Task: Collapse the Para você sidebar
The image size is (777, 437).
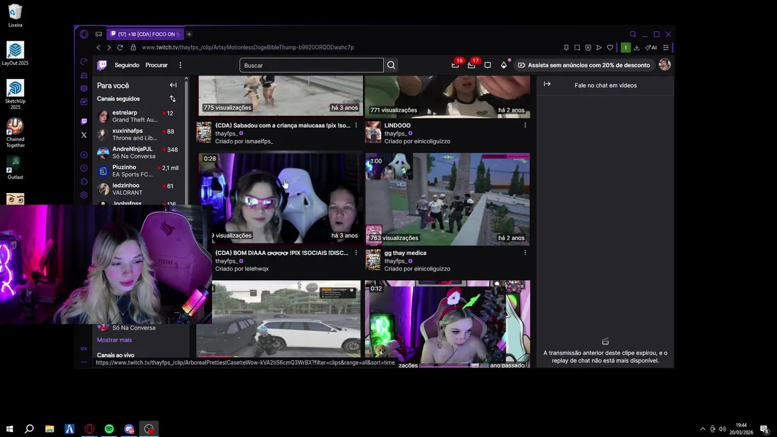Action: coord(173,86)
